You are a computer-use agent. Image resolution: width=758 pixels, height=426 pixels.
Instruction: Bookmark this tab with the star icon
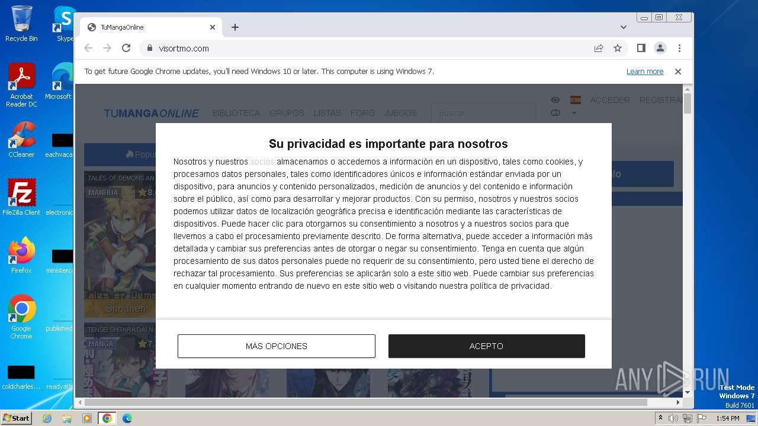coord(618,49)
